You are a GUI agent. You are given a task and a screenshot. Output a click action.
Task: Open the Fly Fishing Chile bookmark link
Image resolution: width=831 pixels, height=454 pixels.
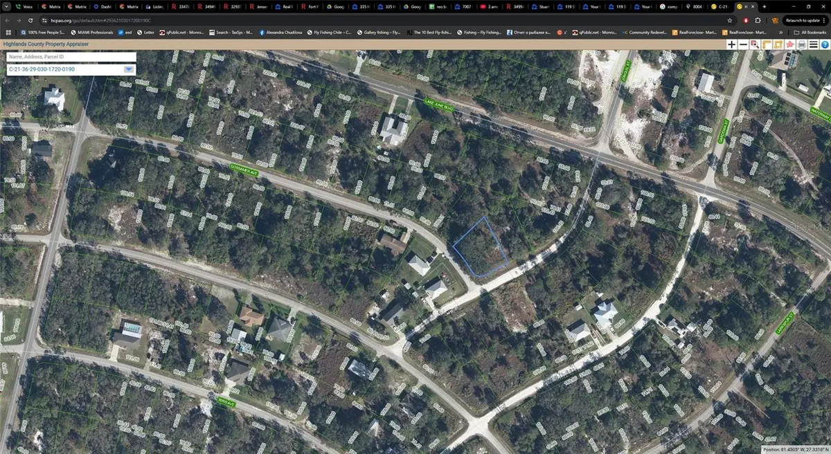click(x=330, y=31)
